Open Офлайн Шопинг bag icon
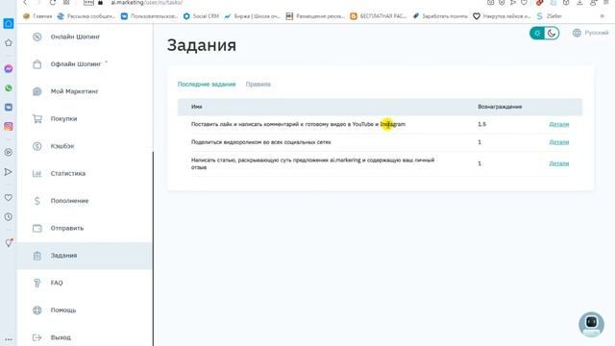 coord(37,64)
